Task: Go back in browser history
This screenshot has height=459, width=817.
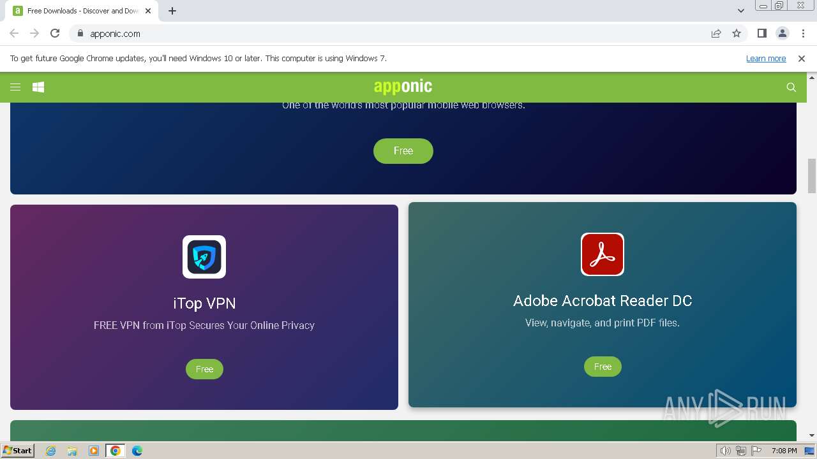Action: 14,34
